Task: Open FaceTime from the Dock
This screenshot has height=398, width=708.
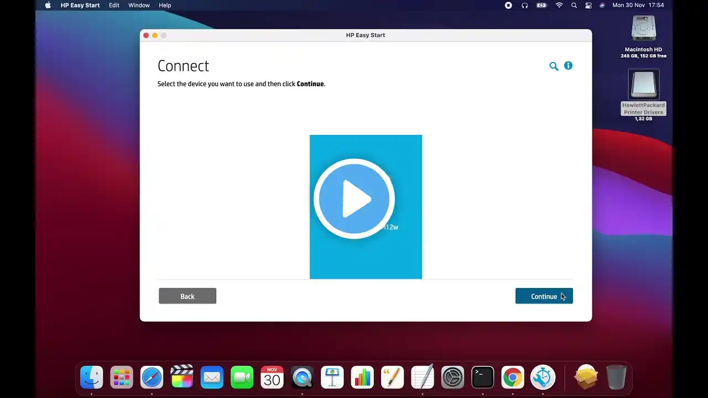Action: pos(242,378)
